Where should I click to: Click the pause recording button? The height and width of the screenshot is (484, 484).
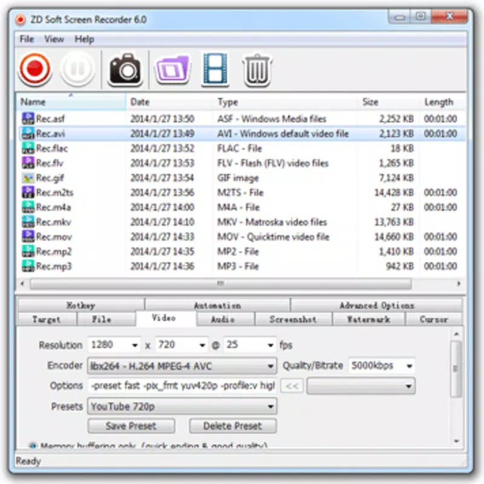pyautogui.click(x=77, y=68)
